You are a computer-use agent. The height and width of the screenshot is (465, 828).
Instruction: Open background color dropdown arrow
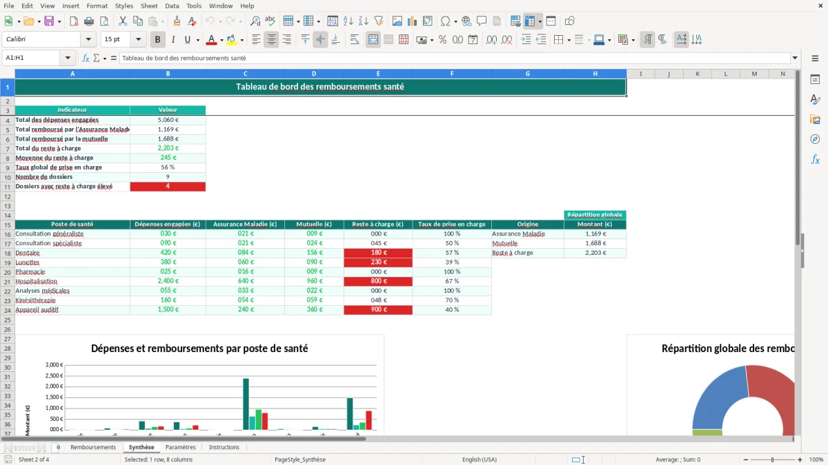pyautogui.click(x=241, y=40)
